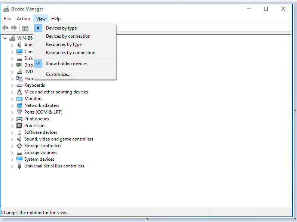
Task: Click the Human Interface Devices icon
Action: pyautogui.click(x=19, y=78)
